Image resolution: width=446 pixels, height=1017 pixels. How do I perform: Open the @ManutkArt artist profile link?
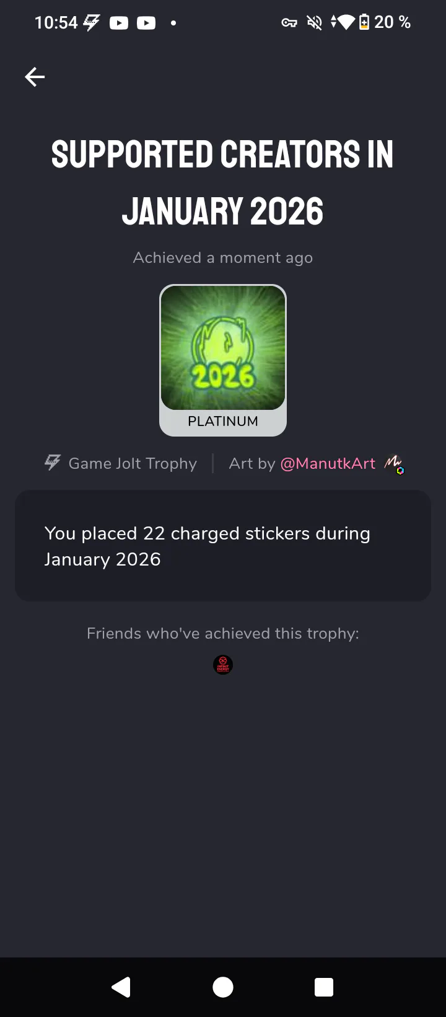coord(328,463)
